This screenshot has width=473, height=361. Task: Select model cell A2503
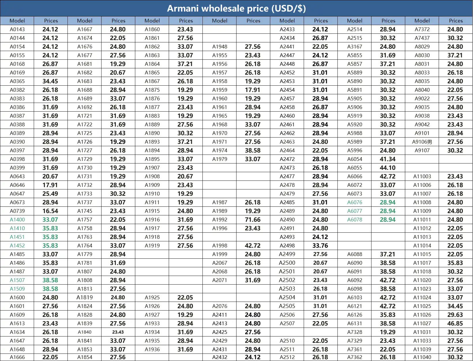[287, 289]
